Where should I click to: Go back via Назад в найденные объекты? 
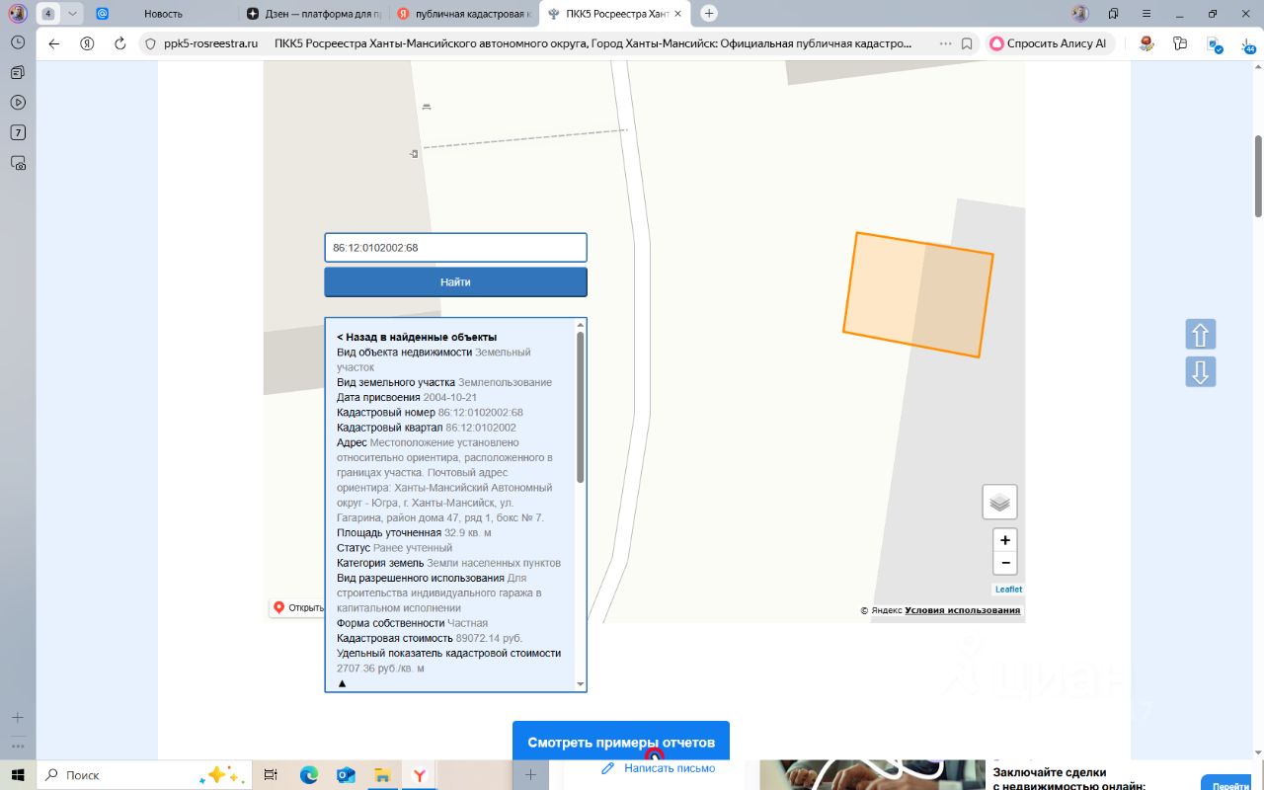click(417, 337)
